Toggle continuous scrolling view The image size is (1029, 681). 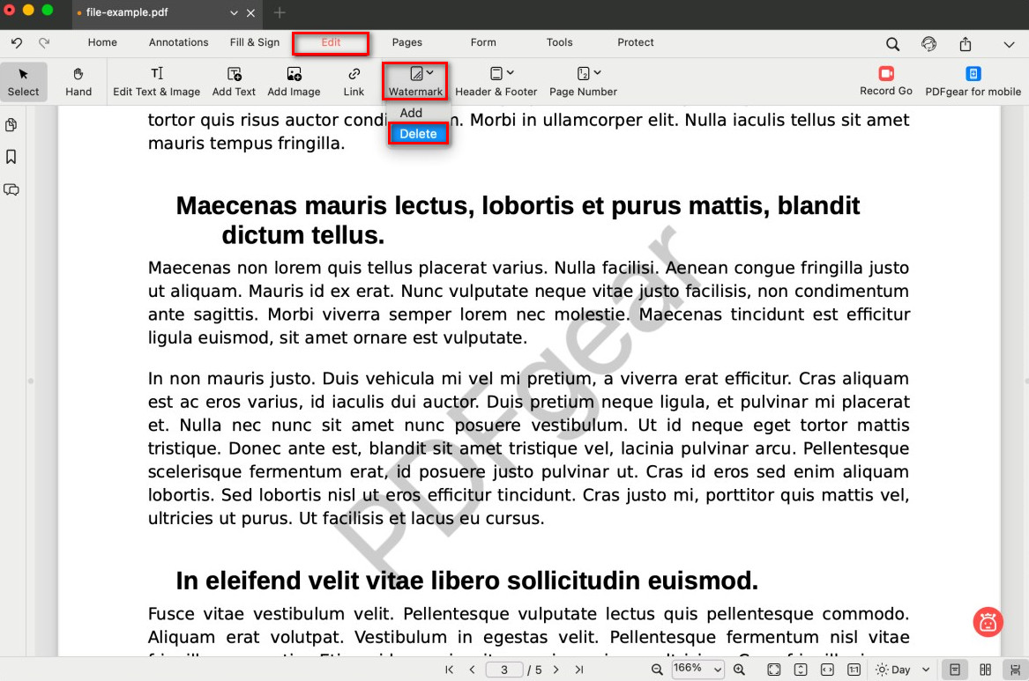point(1015,670)
